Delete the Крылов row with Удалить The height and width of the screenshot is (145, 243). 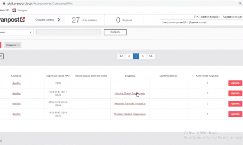[235, 93]
